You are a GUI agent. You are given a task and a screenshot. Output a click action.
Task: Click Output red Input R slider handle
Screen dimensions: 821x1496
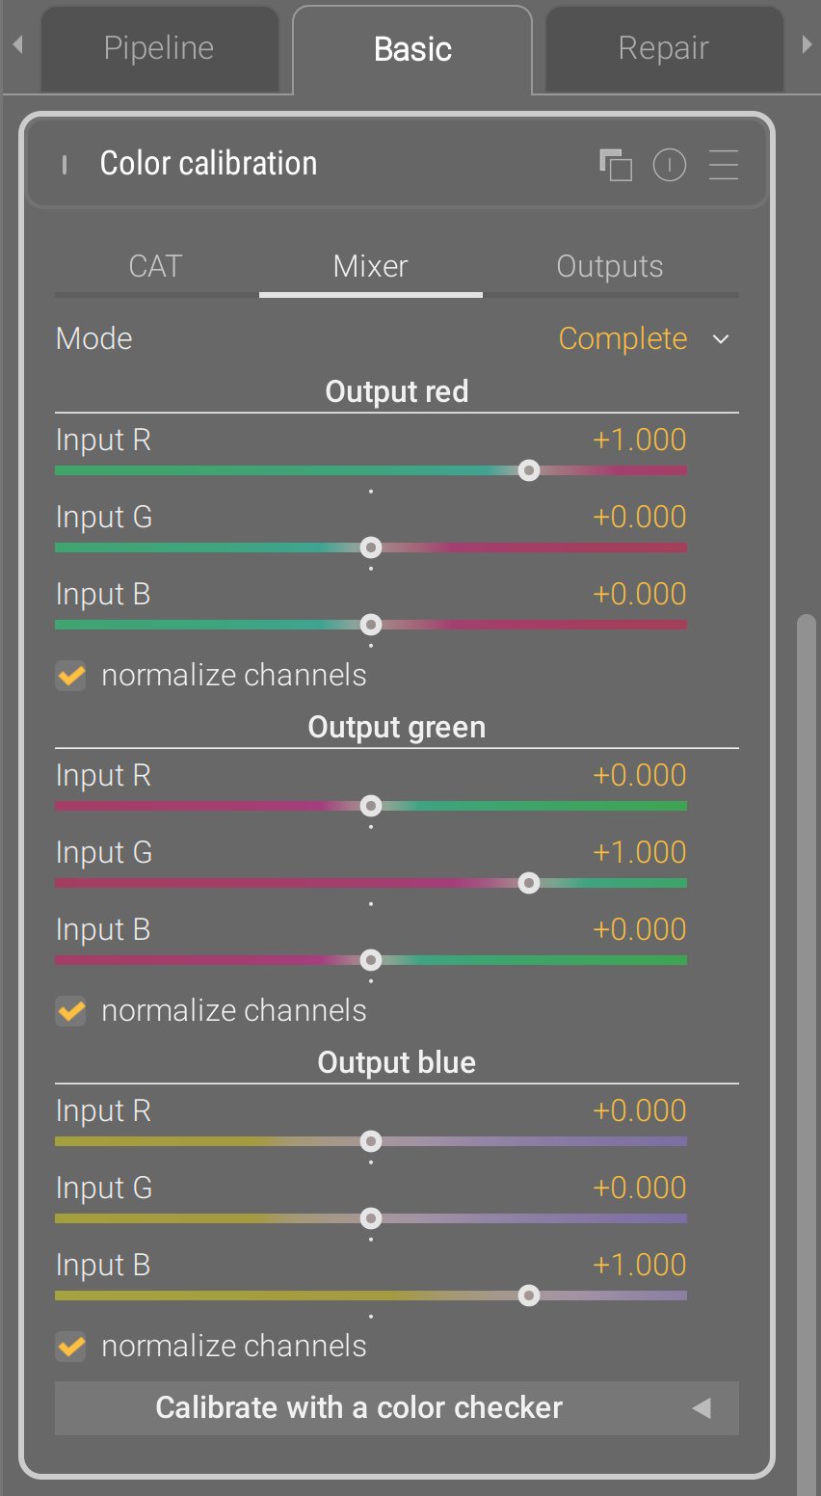[528, 470]
